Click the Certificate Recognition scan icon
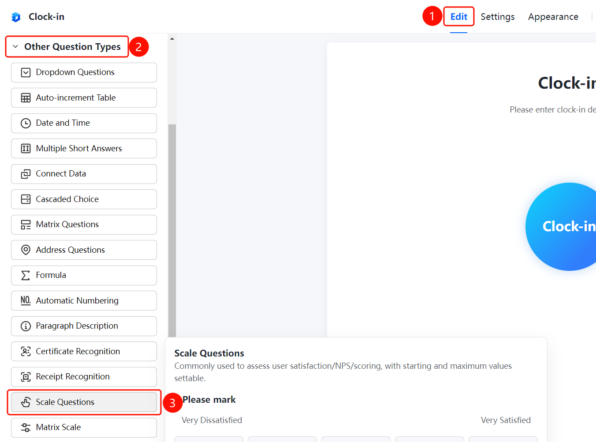Viewport: 596px width, 442px height. 26,352
